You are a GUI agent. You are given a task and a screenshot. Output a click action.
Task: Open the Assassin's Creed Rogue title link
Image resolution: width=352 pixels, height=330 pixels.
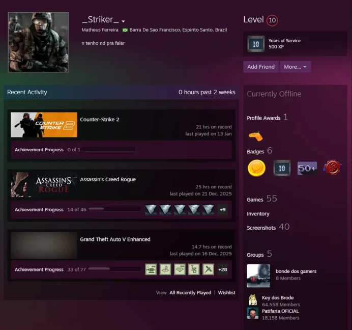pos(108,179)
